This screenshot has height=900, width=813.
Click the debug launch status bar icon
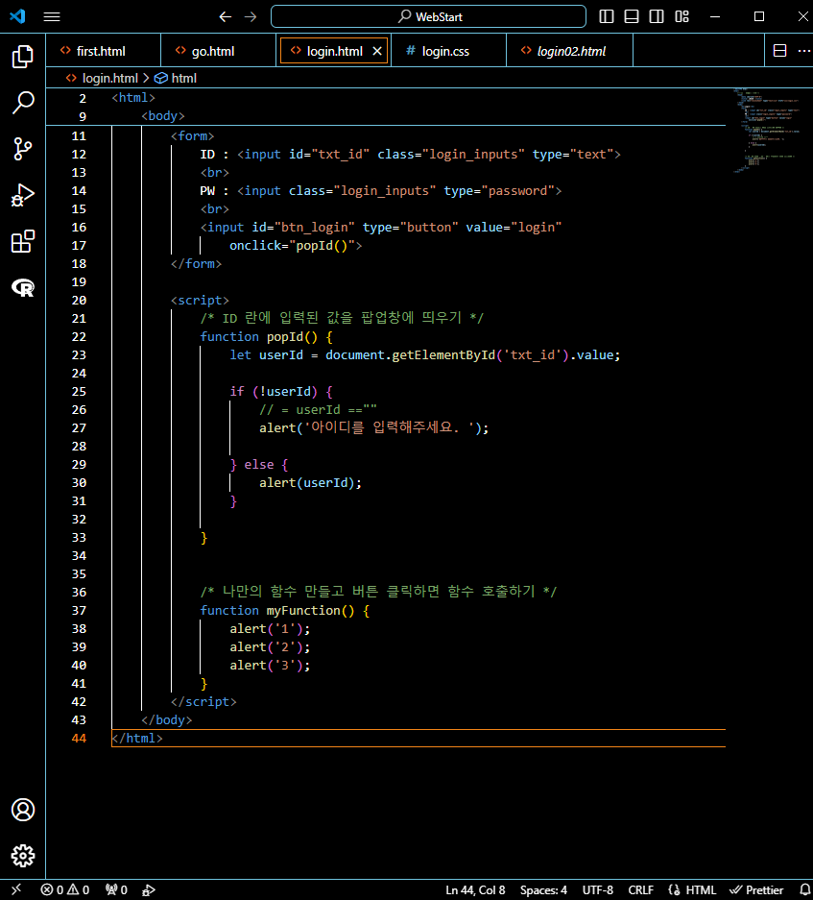pos(149,889)
